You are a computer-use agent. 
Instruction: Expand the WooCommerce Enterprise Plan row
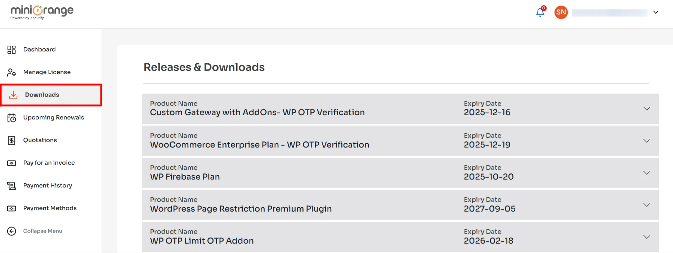tap(647, 141)
